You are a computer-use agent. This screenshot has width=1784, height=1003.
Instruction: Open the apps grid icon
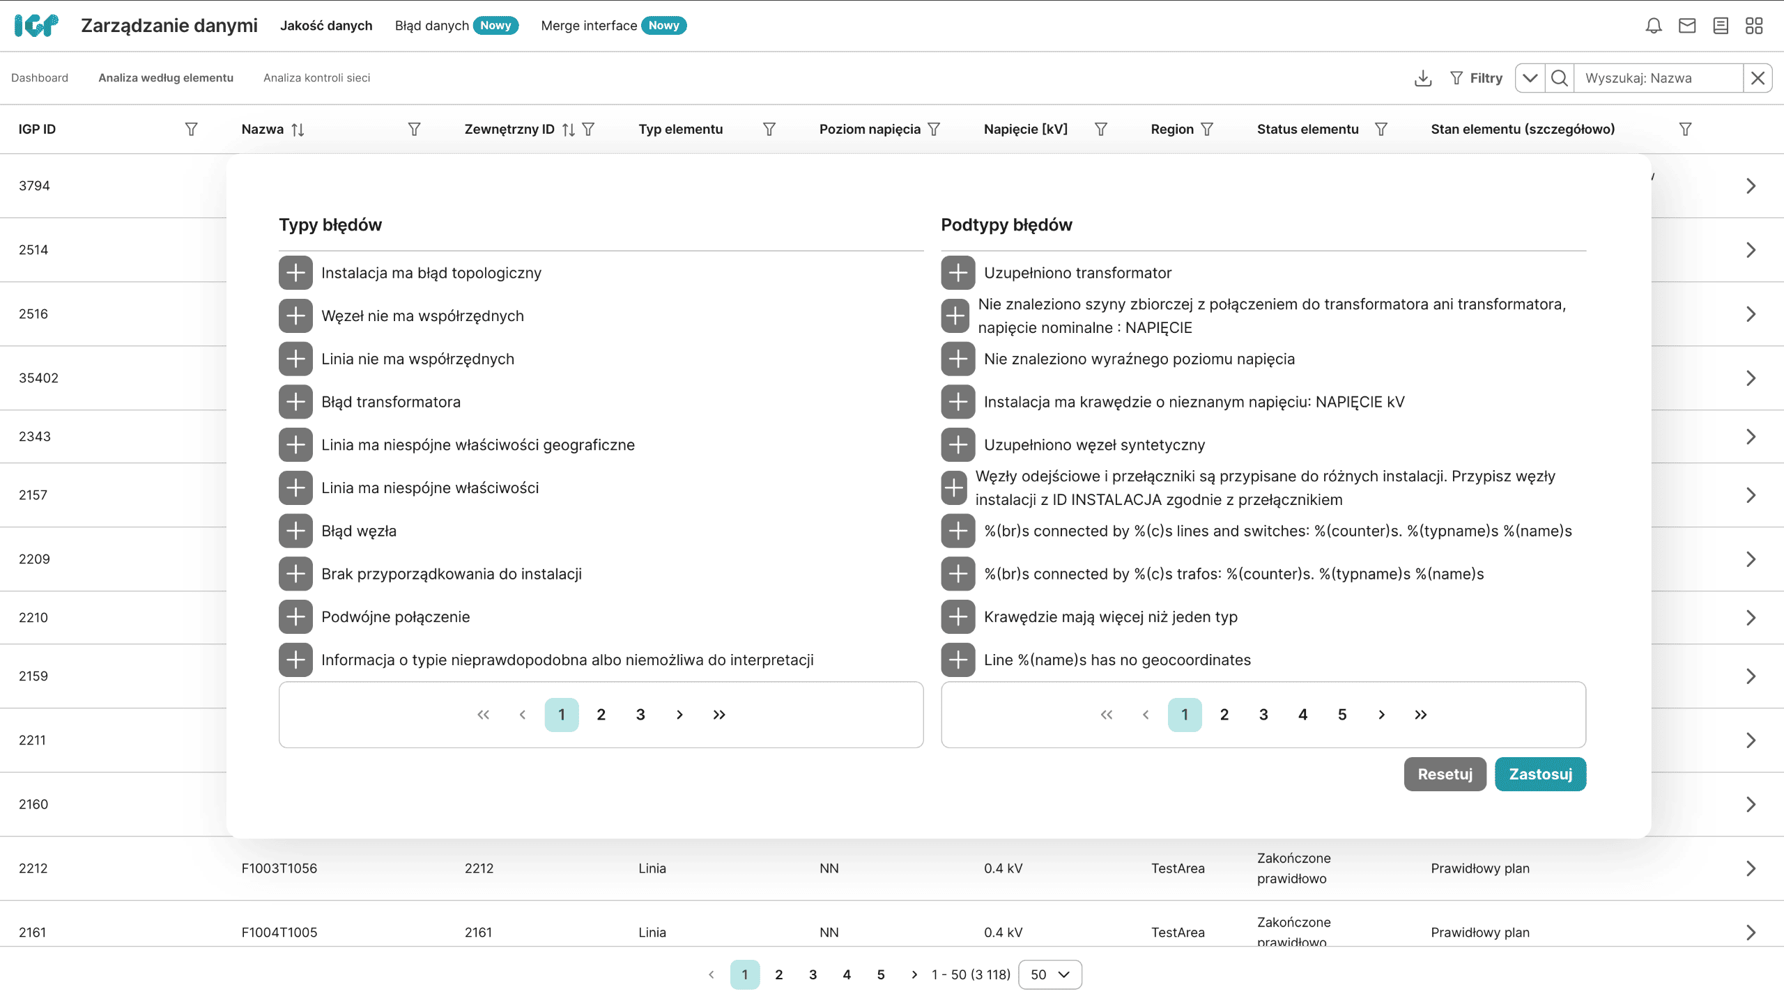(x=1753, y=26)
